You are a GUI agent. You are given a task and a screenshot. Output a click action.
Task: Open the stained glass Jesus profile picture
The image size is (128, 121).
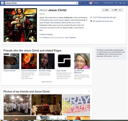pos(20,25)
